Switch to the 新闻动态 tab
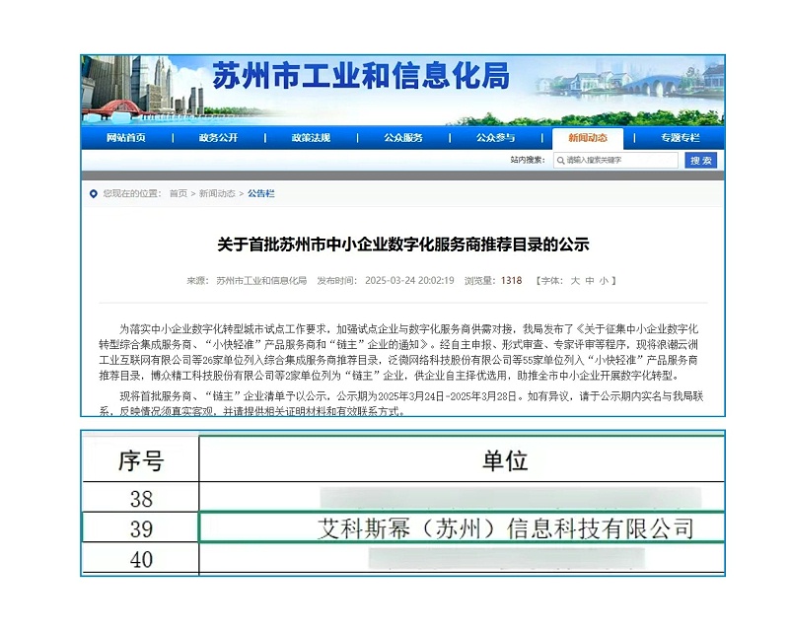 [588, 138]
